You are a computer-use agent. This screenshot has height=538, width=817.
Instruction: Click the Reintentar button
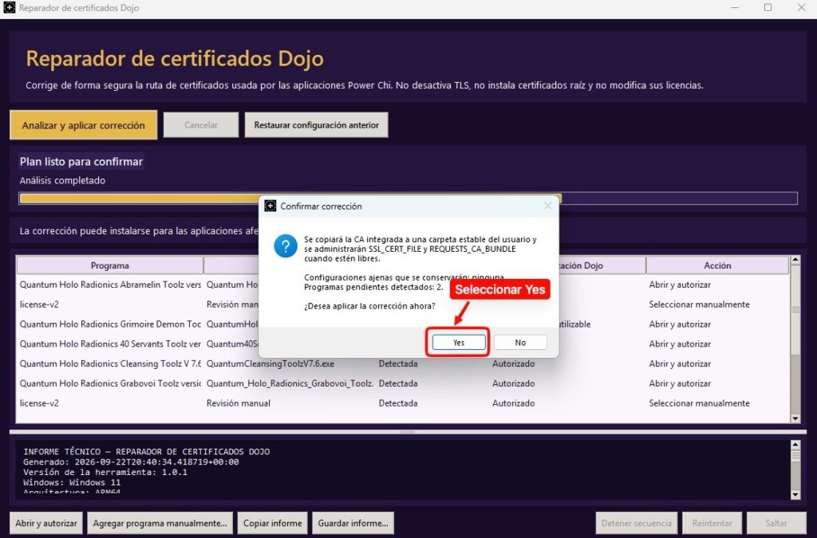(x=712, y=524)
